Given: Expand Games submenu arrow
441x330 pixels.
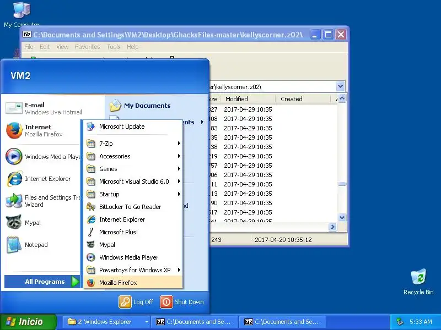Looking at the screenshot, I should coord(179,169).
